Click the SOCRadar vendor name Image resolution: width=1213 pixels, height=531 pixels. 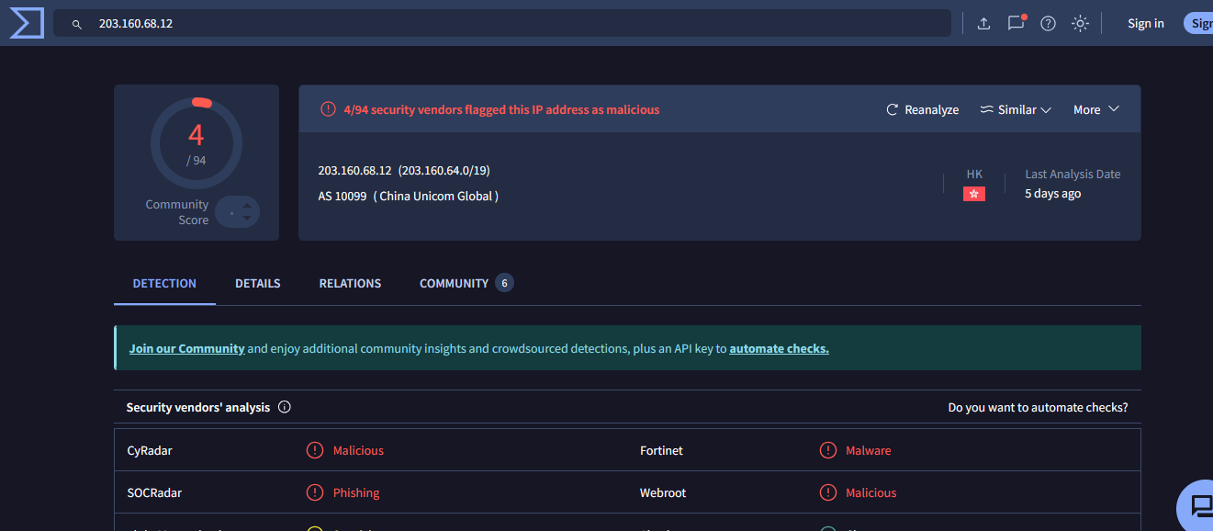tap(154, 492)
